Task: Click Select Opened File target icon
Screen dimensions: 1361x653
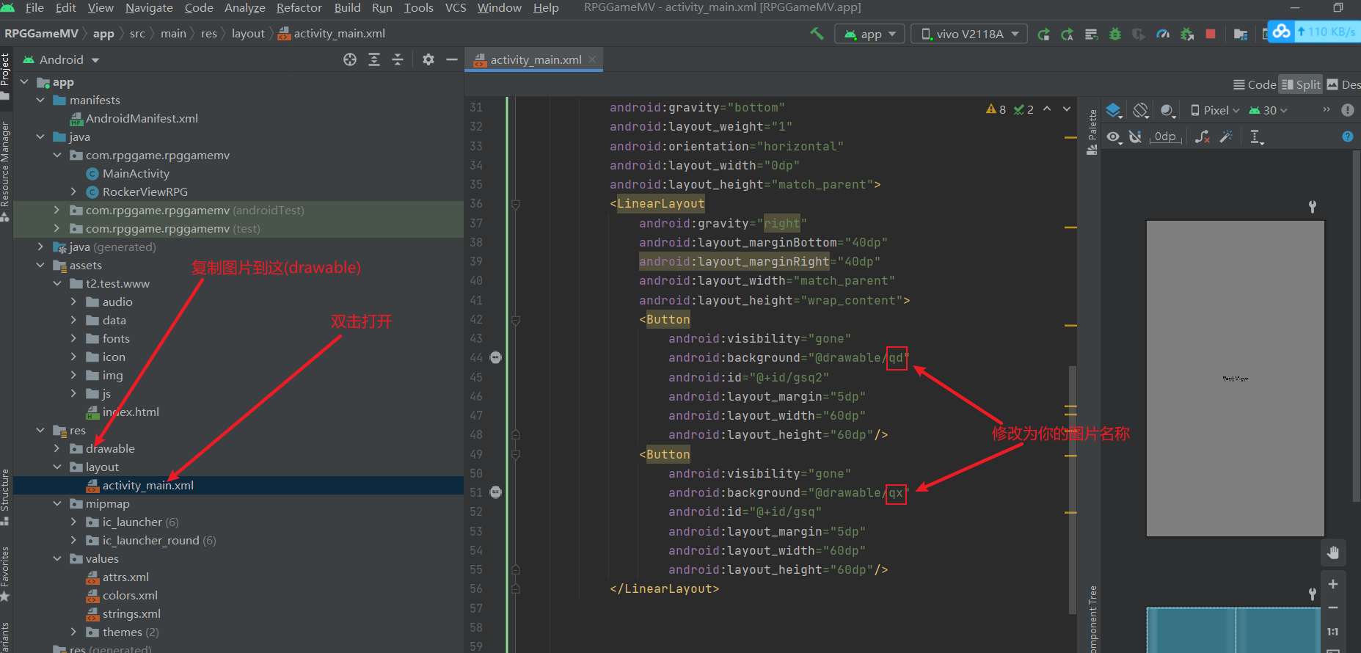Action: (x=350, y=59)
